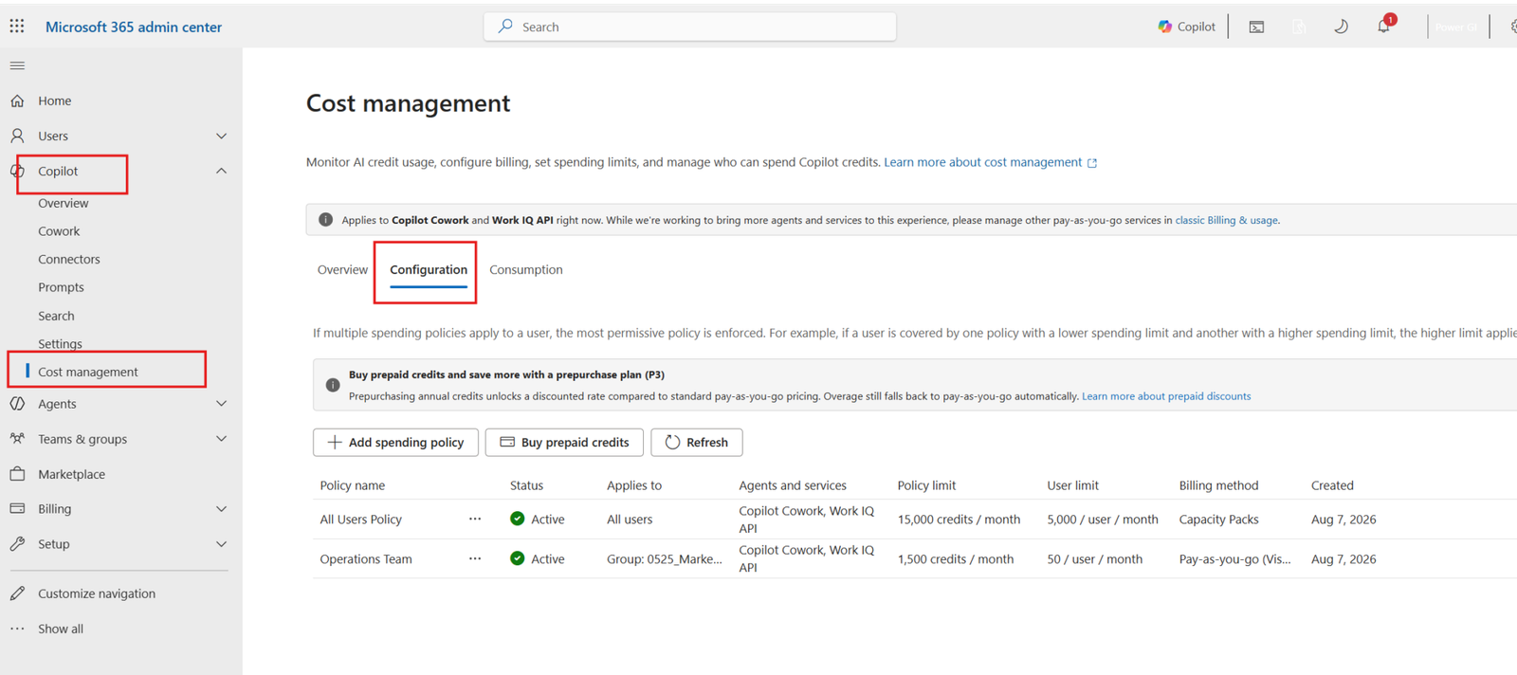Open more options for All Users Policy
The width and height of the screenshot is (1517, 675).
475,520
